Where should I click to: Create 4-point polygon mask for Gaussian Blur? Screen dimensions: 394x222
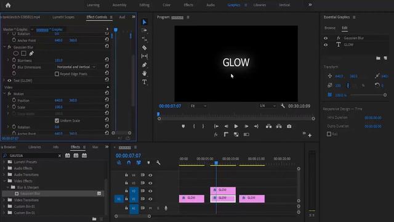(23, 54)
